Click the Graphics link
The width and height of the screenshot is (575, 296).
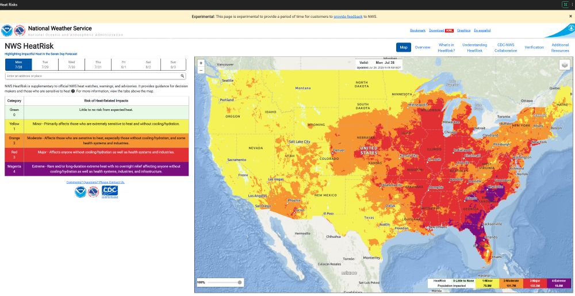[x=463, y=30]
